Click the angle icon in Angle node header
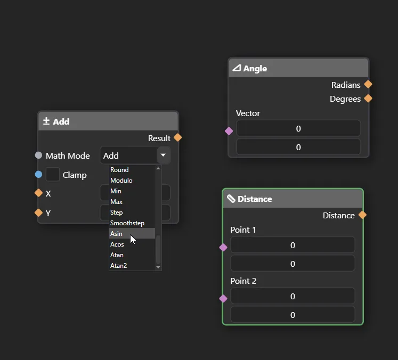The width and height of the screenshot is (398, 360). point(237,68)
